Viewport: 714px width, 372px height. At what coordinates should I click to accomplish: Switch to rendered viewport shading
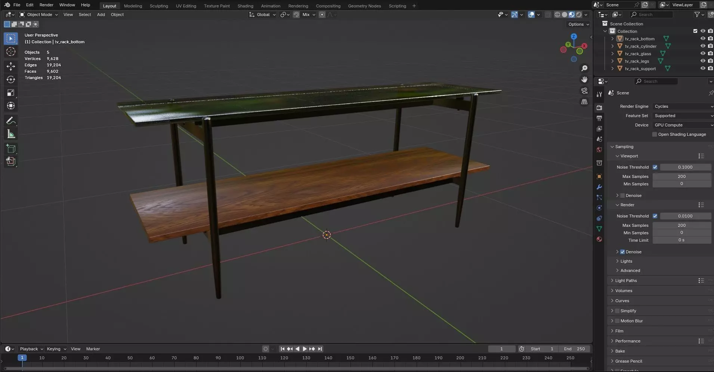pos(579,15)
